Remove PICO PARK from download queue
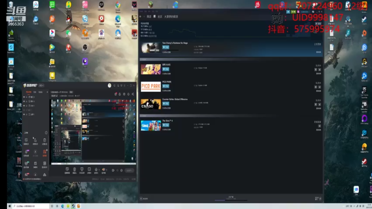This screenshot has height=209, width=372. click(319, 87)
